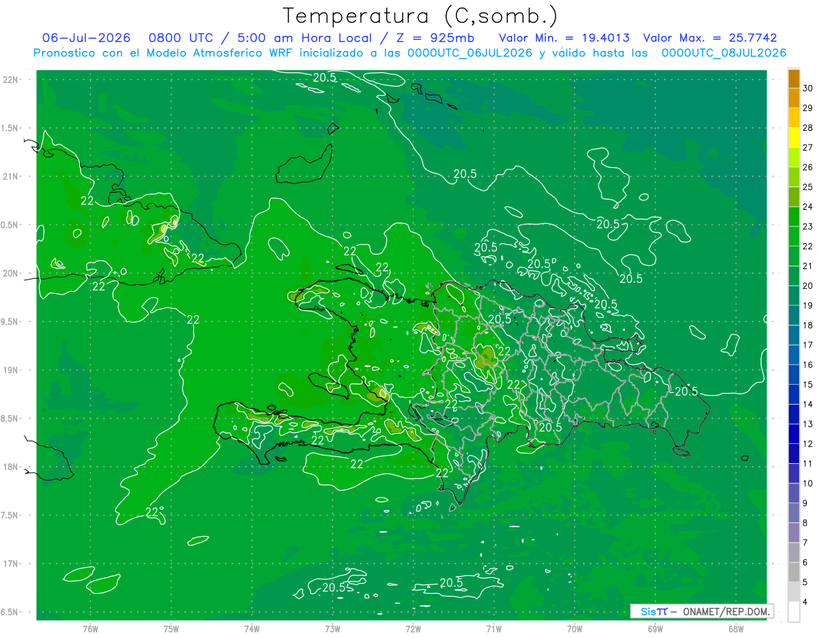Click the '9.5N' latitude axis label
The image size is (826, 638).
coord(10,321)
